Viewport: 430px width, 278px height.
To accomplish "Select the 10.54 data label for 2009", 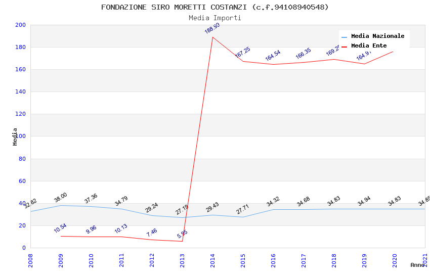I will 60,228.
